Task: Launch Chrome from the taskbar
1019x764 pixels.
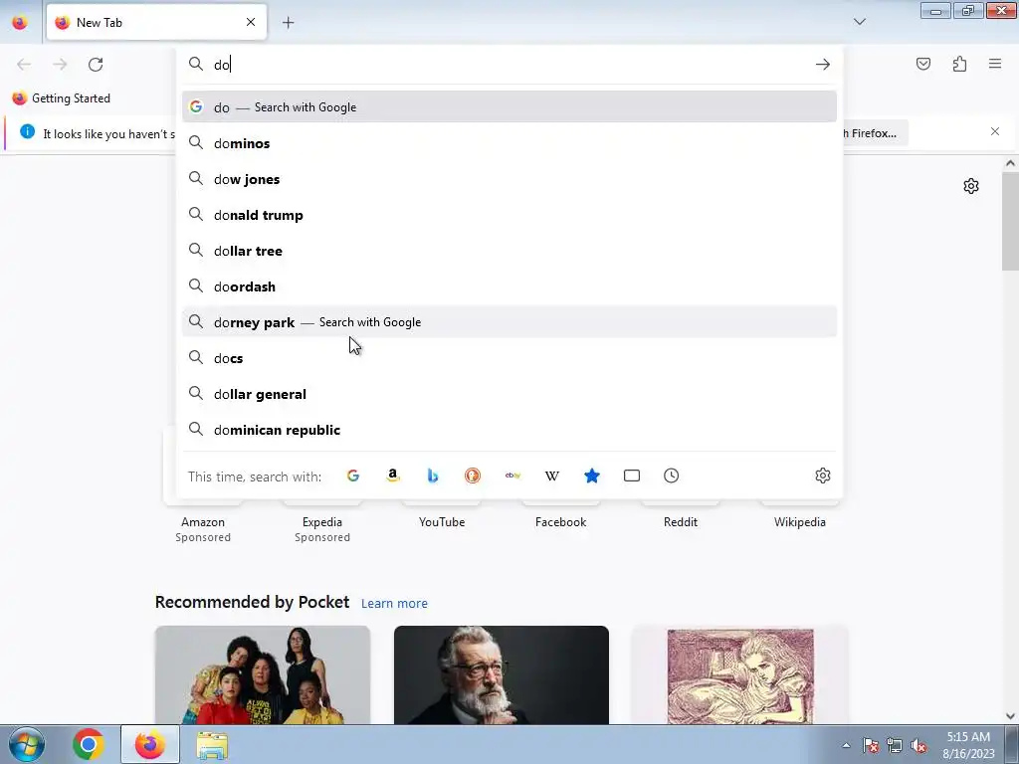Action: point(89,744)
